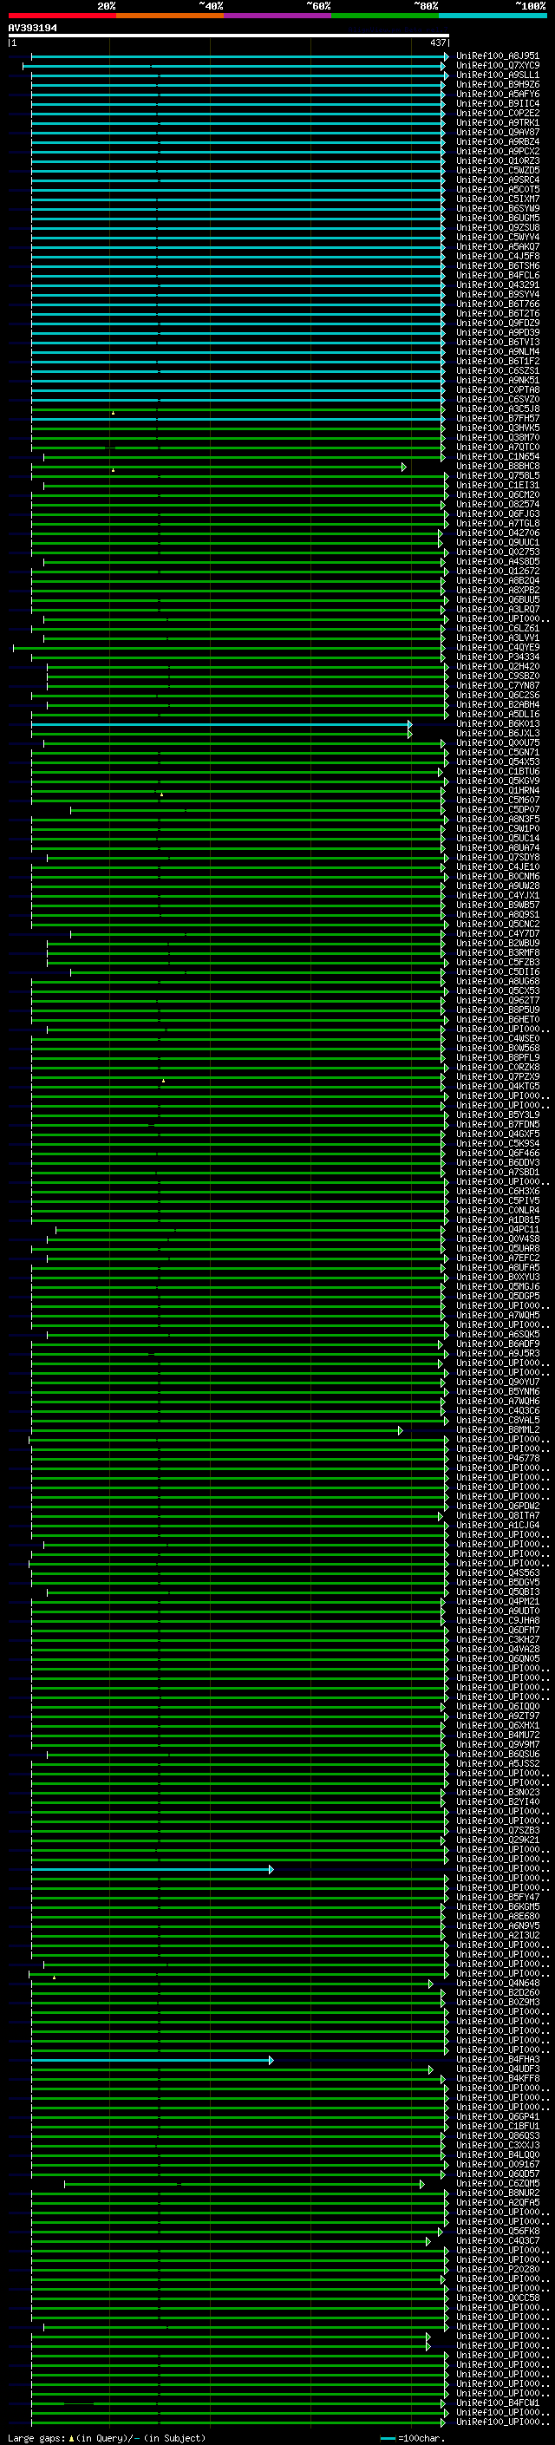Click the UniRef100_B5FY47 label

498,1898
